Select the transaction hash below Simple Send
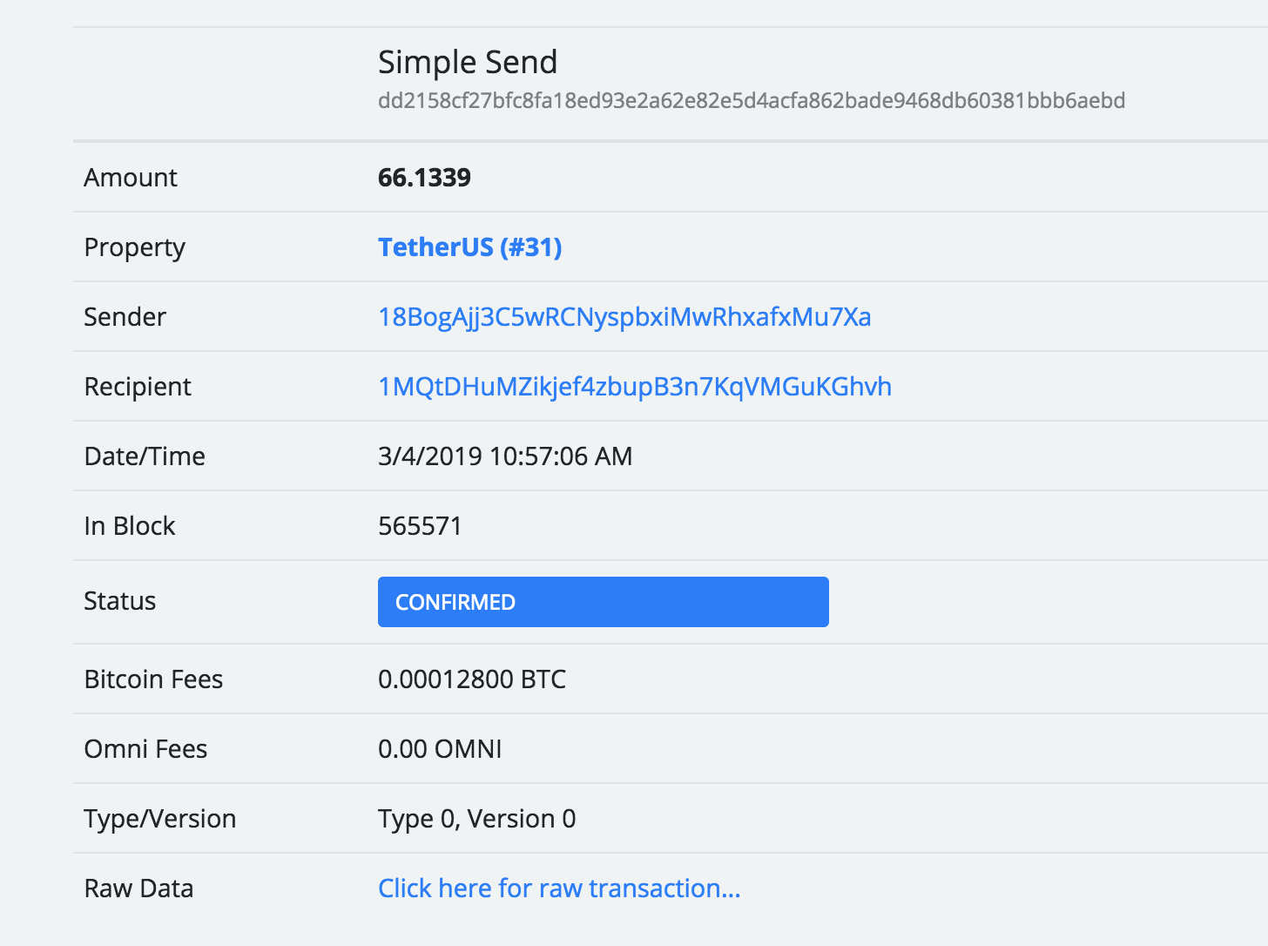 (751, 100)
